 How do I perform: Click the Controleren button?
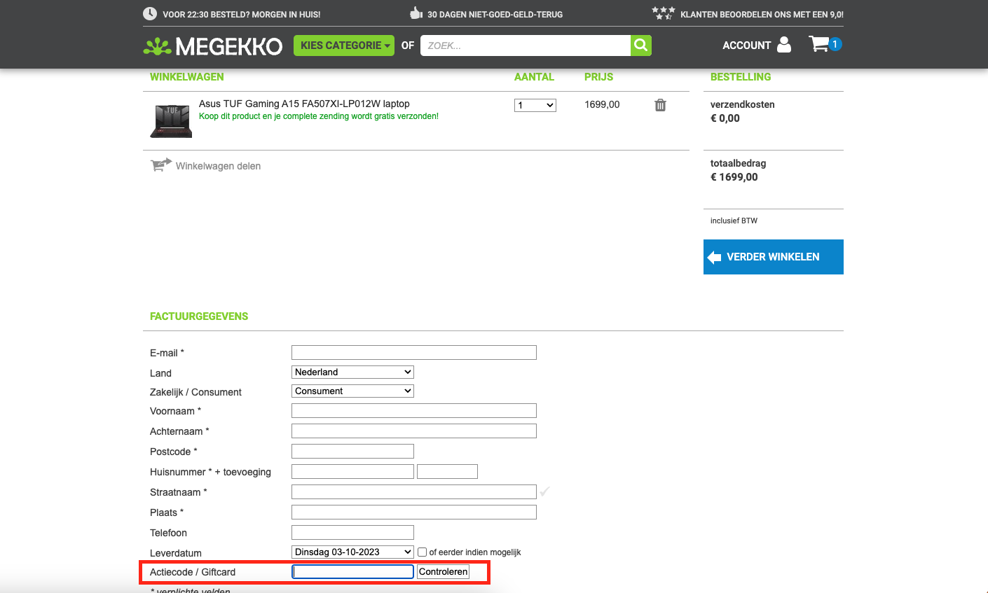pyautogui.click(x=443, y=572)
